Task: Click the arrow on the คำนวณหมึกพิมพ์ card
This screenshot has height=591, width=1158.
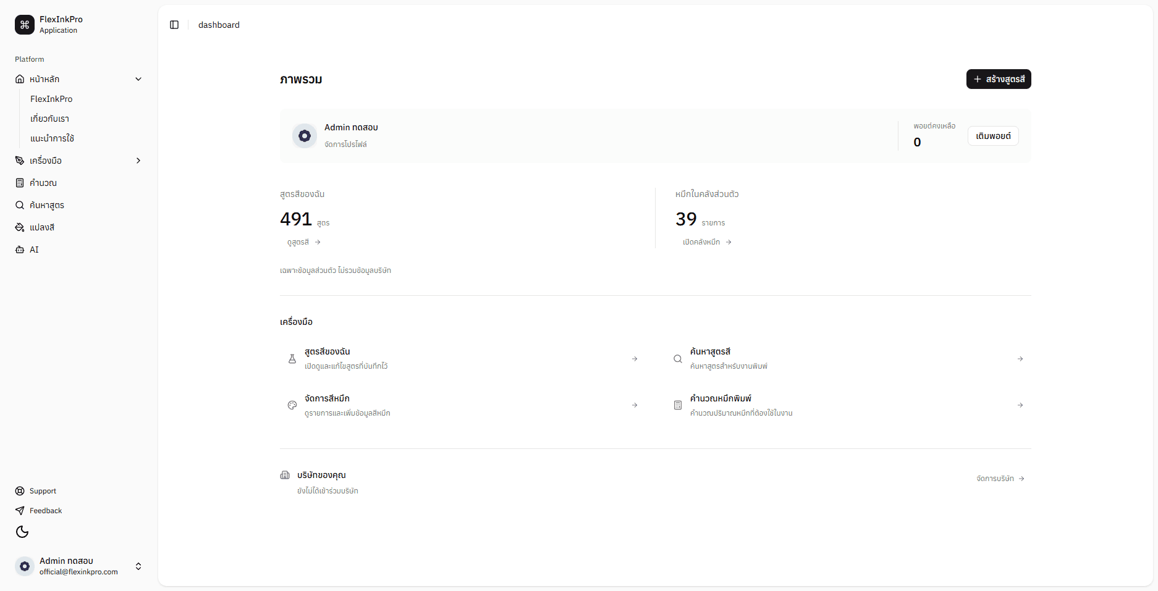Action: tap(1020, 405)
